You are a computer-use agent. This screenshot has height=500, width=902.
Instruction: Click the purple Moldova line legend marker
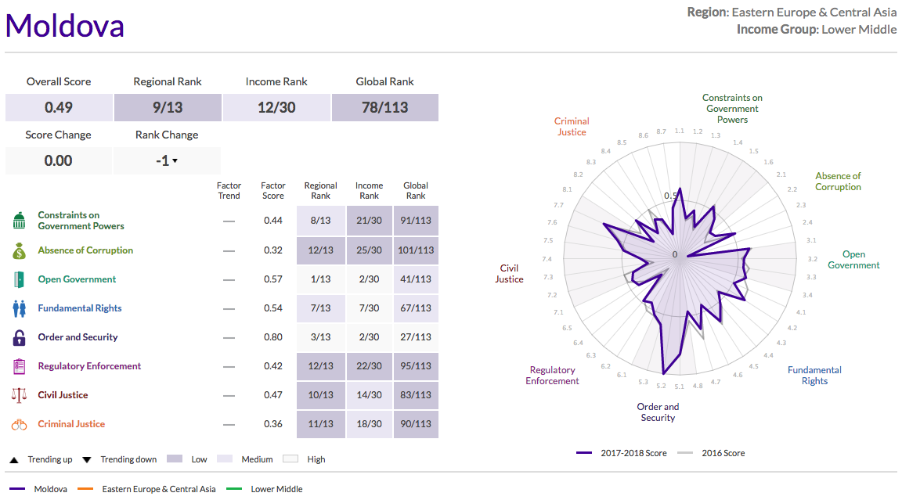17,489
